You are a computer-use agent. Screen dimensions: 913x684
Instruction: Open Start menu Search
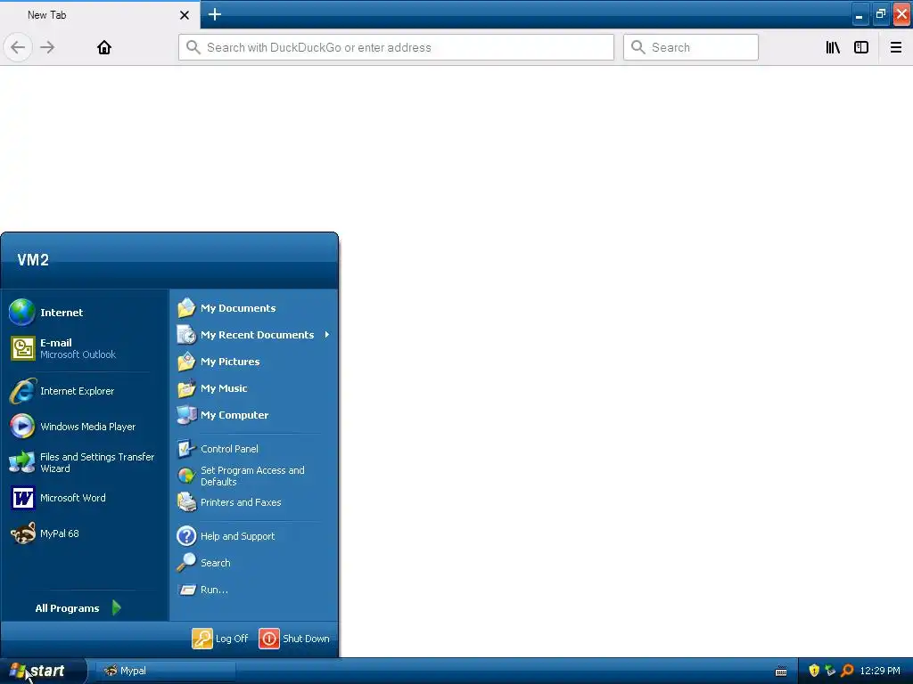pos(254,563)
